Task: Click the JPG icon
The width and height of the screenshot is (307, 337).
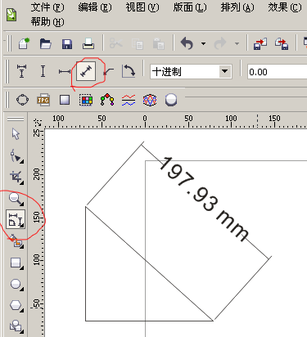Action: 43,100
